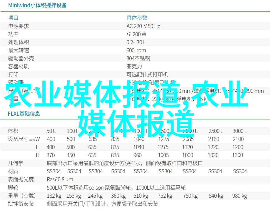Click the 亚克力 container material value
The width and height of the screenshot is (271, 211).
pos(134,66)
